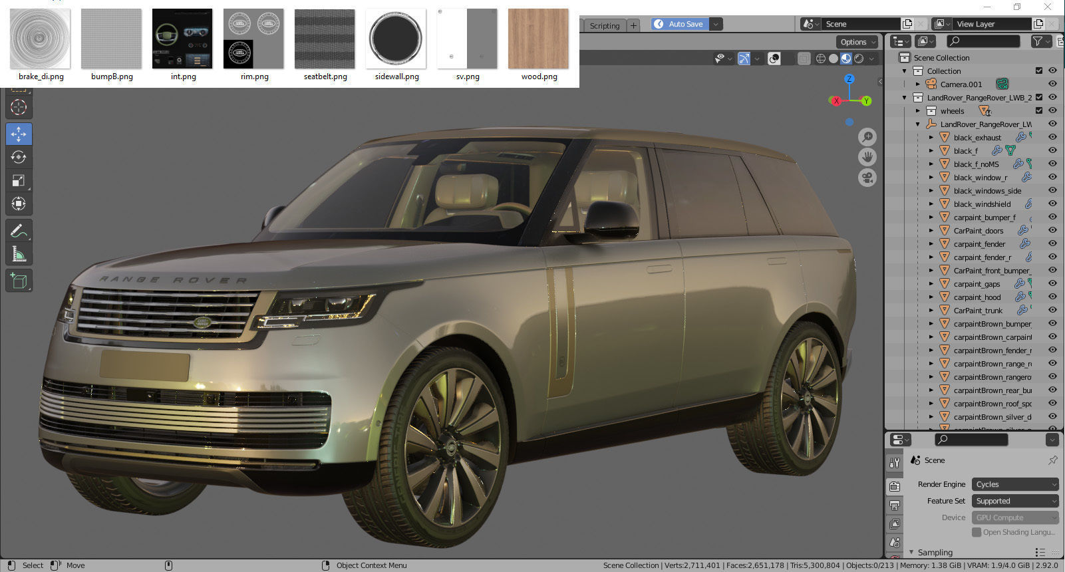The width and height of the screenshot is (1065, 572).
Task: Open the View Layer properties tab
Action: [895, 524]
